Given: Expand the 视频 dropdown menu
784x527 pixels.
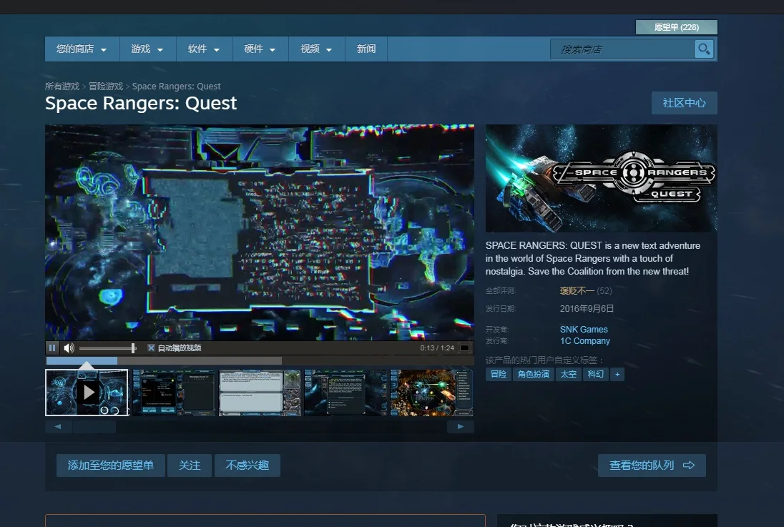Looking at the screenshot, I should click(316, 49).
